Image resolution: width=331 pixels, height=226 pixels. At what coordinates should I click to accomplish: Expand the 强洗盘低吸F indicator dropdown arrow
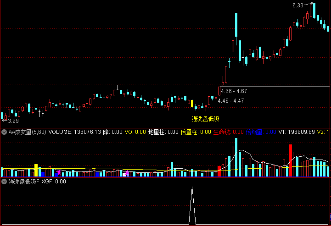point(4,182)
